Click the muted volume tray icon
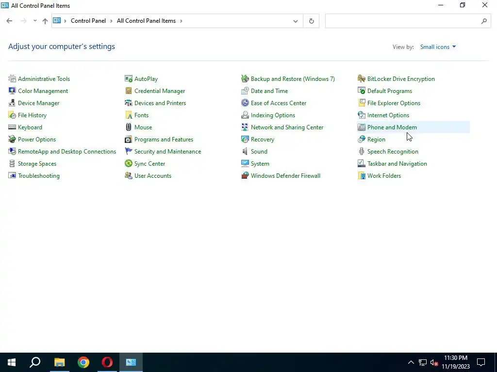The height and width of the screenshot is (372, 497). [434, 362]
